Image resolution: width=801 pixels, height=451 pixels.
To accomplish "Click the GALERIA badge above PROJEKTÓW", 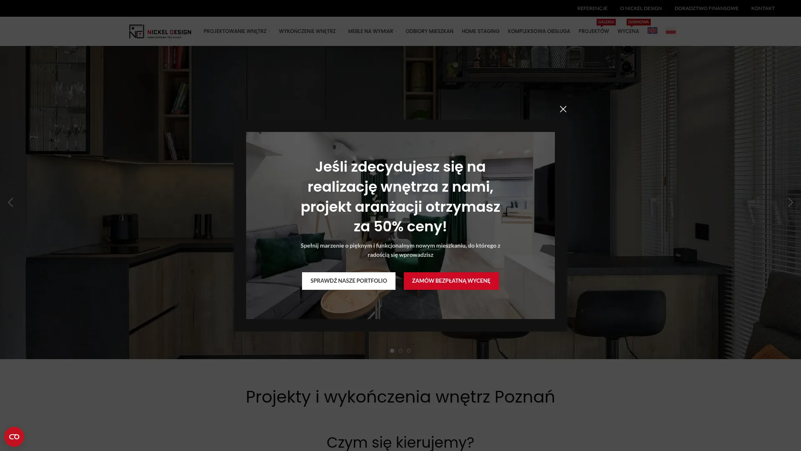I will click(606, 22).
